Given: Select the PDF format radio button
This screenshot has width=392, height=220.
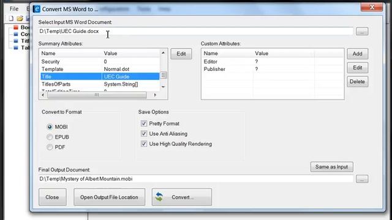Looking at the screenshot, I should (50, 147).
